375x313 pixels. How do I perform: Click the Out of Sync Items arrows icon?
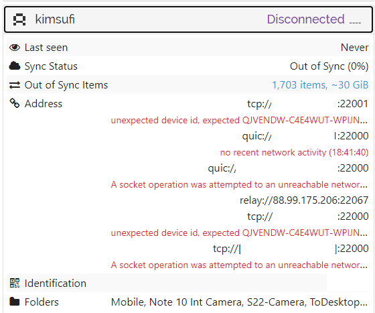(x=15, y=85)
